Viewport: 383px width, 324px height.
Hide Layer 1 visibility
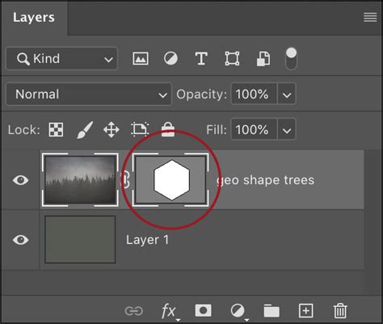tap(21, 240)
